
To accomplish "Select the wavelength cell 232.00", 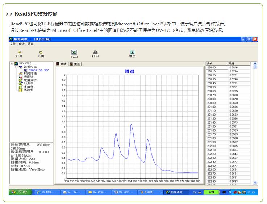I will pos(217,146).
